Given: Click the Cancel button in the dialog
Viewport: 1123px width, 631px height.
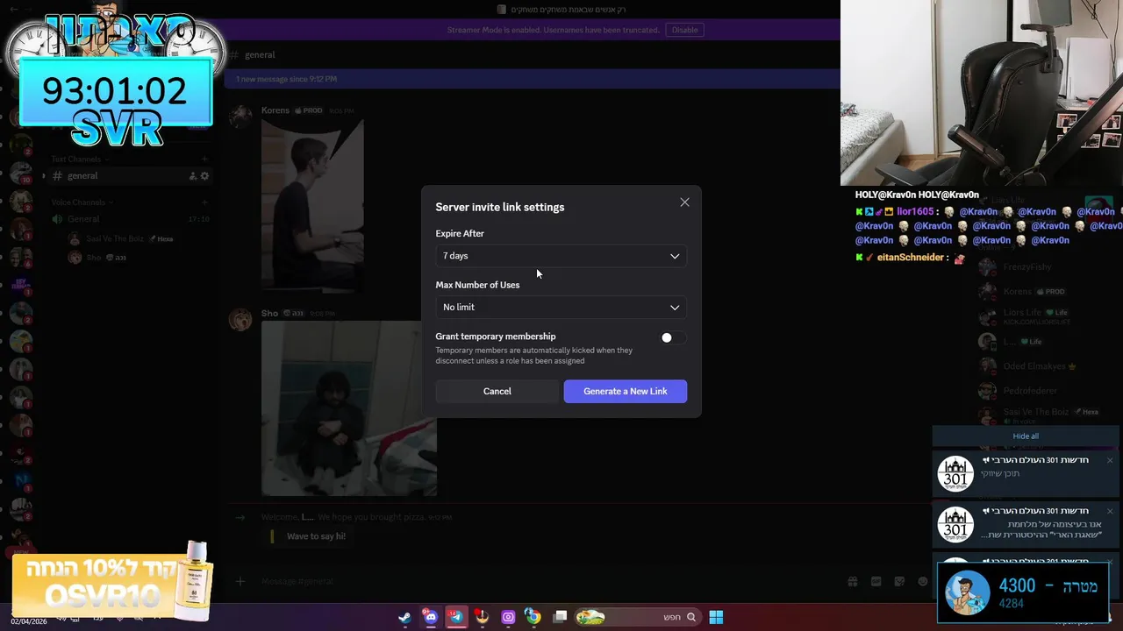Looking at the screenshot, I should pyautogui.click(x=497, y=391).
